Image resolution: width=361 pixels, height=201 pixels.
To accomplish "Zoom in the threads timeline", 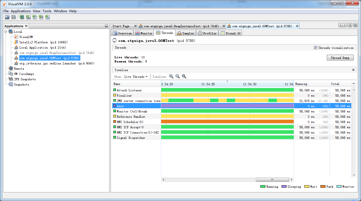I will click(171, 76).
